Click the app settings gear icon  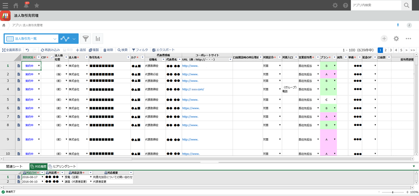[x=396, y=39]
